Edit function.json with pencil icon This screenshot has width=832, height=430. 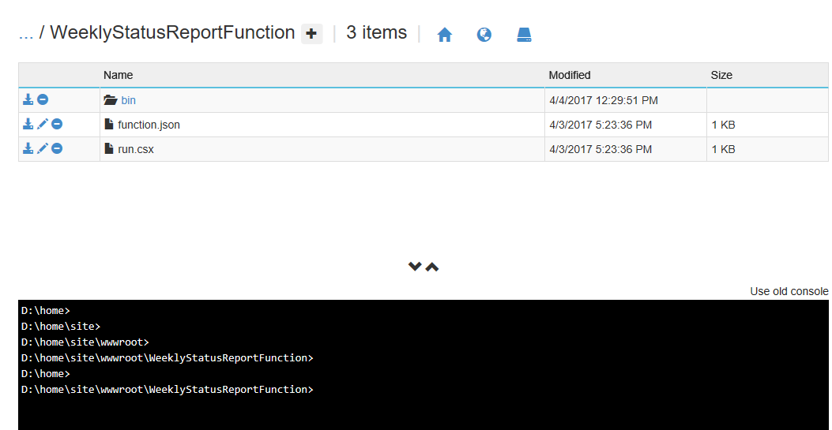[43, 125]
